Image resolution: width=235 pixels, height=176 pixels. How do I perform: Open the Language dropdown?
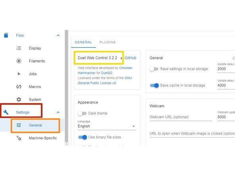[x=107, y=126]
